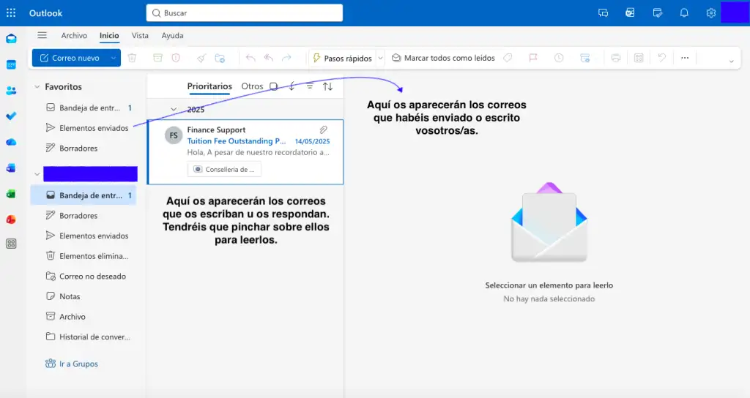This screenshot has height=398, width=750.
Task: Switch to the Vista ribbon tab
Action: click(x=140, y=35)
